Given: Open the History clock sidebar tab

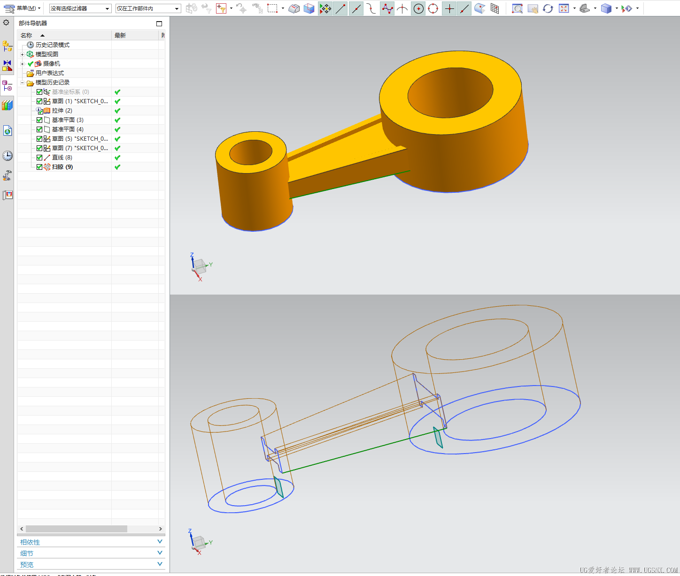Looking at the screenshot, I should pos(7,156).
